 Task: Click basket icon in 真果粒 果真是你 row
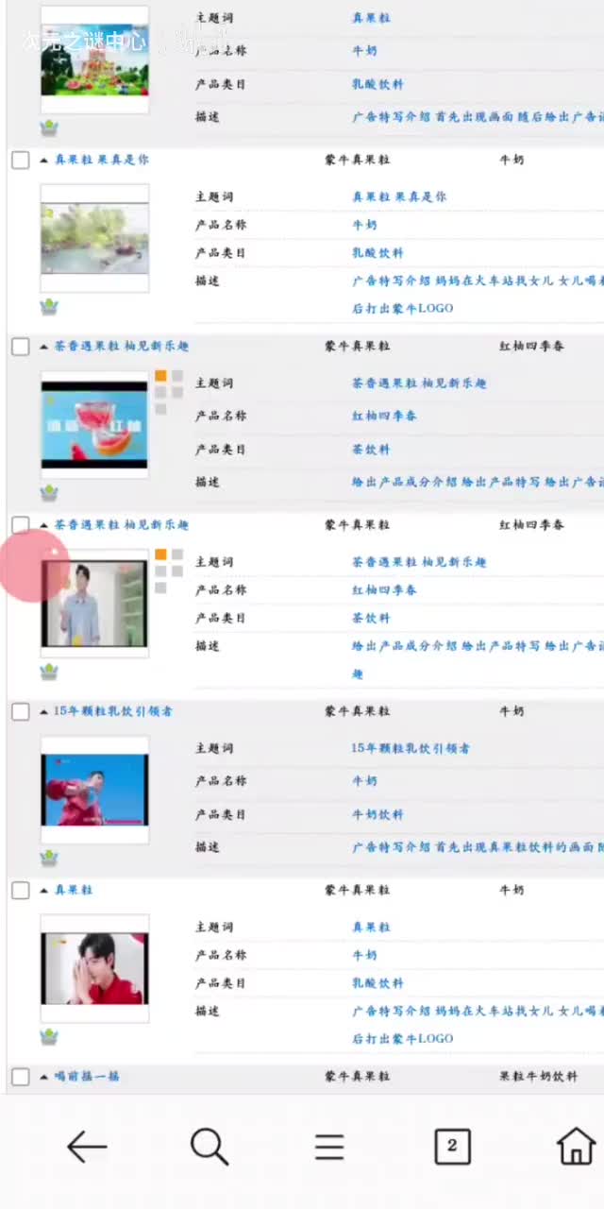[49, 307]
